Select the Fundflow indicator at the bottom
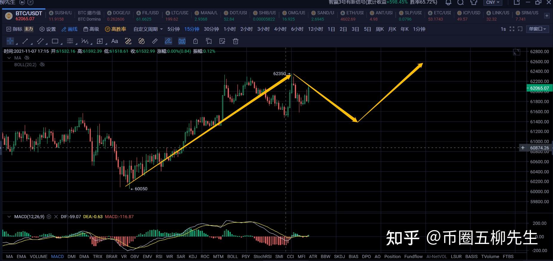Screen dimensions: 553x261 pyautogui.click(x=413, y=257)
